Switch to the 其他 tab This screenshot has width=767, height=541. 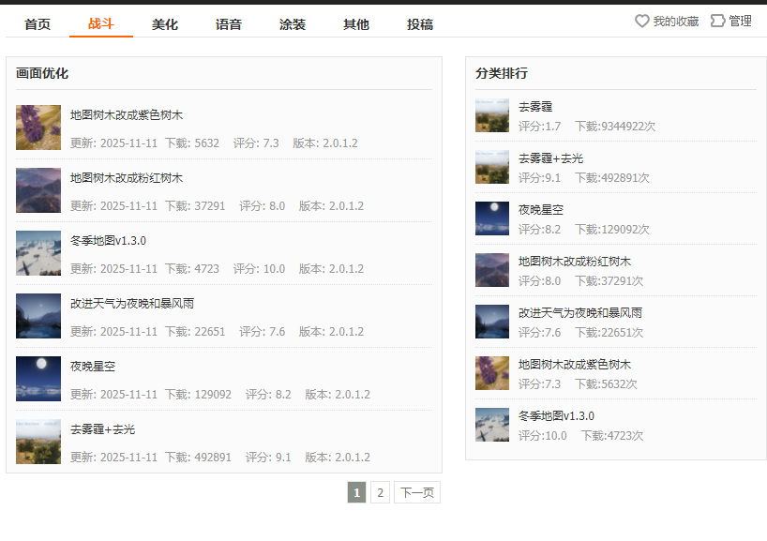[x=356, y=24]
